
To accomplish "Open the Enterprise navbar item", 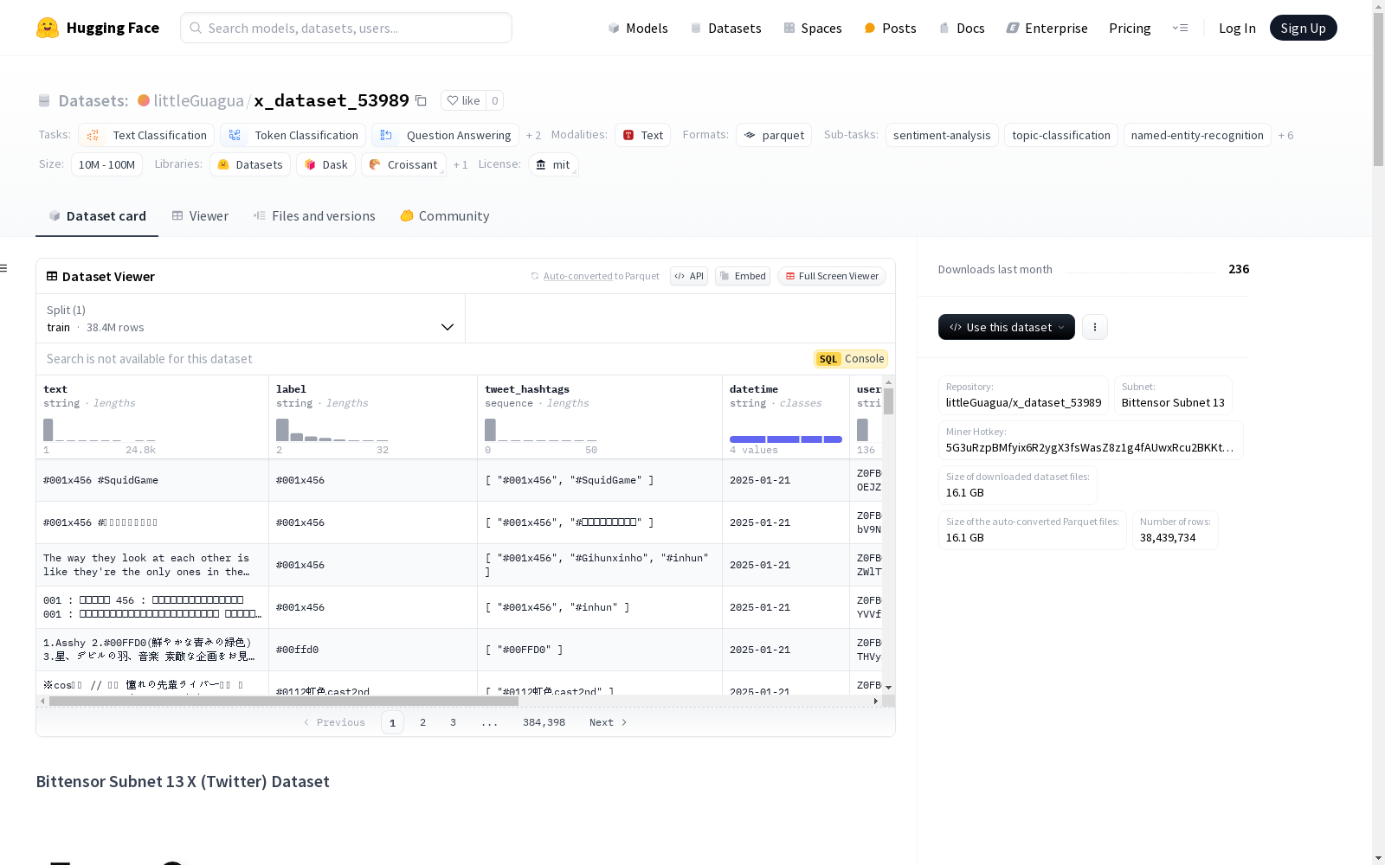I will point(1047,28).
